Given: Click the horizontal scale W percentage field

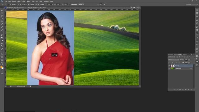Looking at the screenshot, I should pyautogui.click(x=32, y=4).
